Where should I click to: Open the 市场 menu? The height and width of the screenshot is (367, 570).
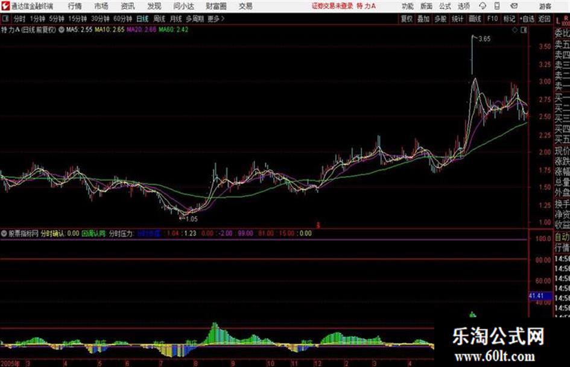pos(101,6)
